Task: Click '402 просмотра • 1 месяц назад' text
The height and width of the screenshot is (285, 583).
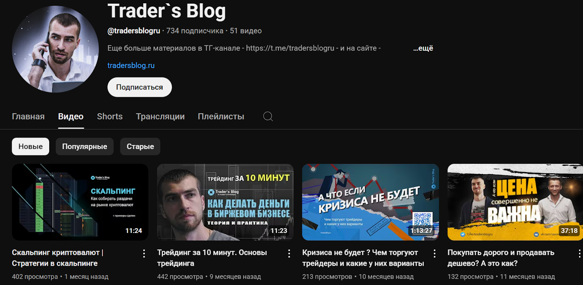Action: (x=60, y=277)
